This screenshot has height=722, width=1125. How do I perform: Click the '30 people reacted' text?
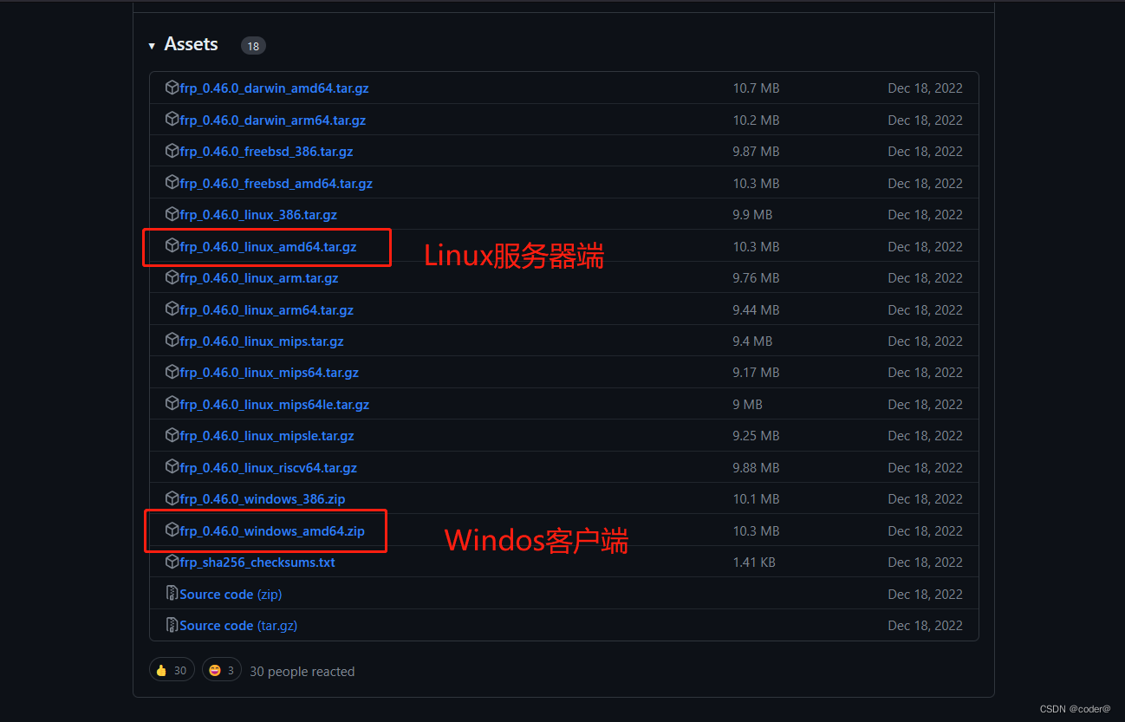(x=302, y=670)
